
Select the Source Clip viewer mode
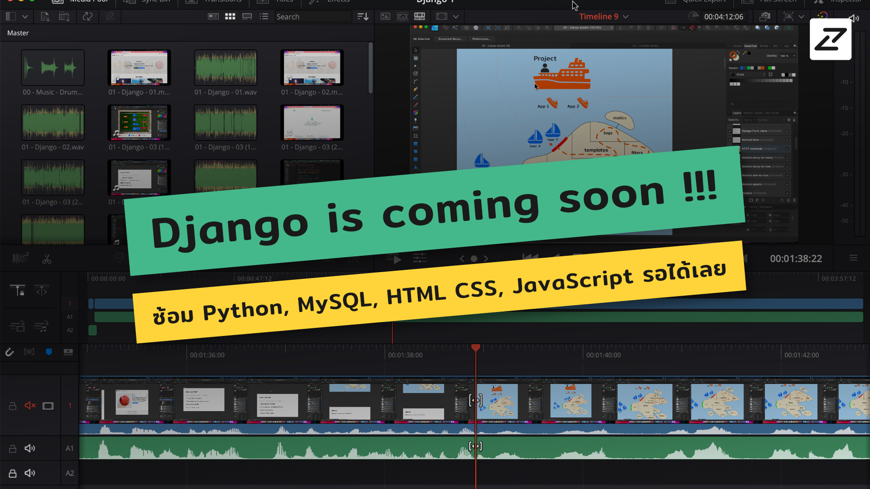[385, 17]
